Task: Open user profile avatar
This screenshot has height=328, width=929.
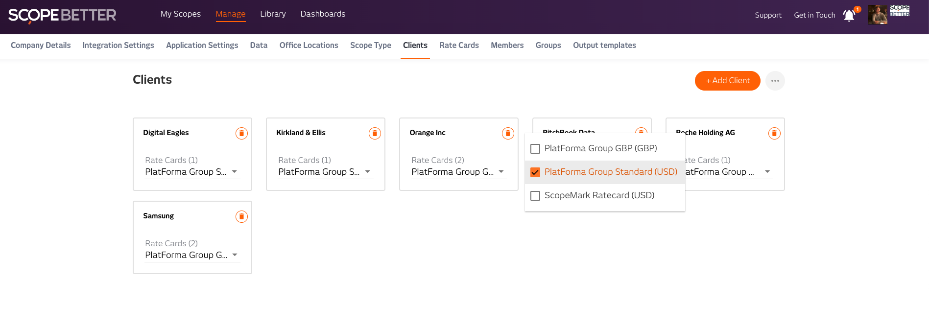Action: tap(877, 15)
